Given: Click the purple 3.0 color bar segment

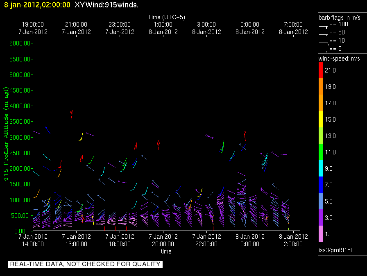Looking at the screenshot, I should [x=321, y=217].
